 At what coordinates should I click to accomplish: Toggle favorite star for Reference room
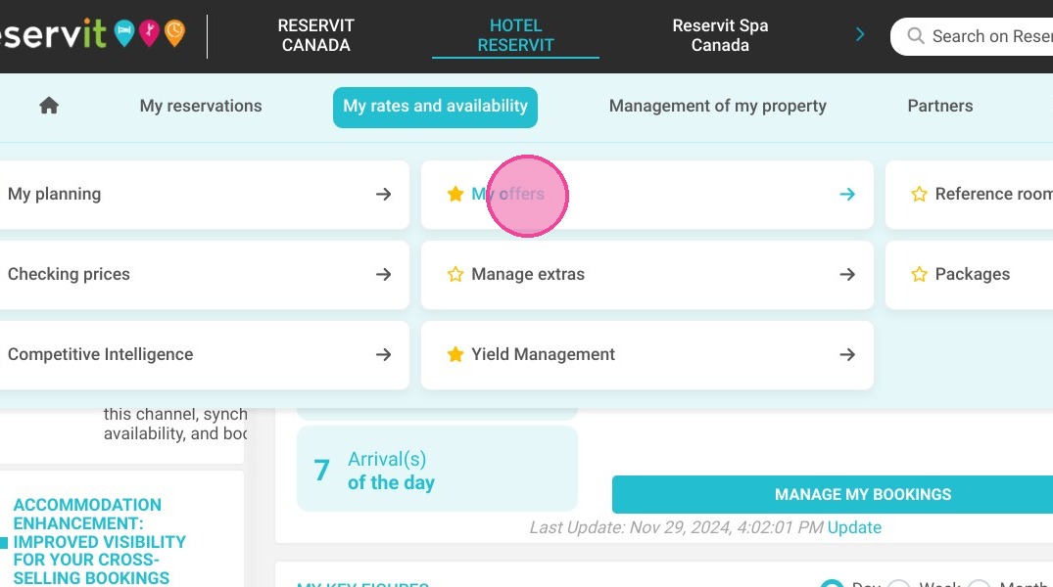920,194
